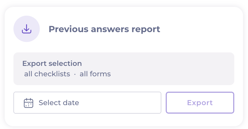The height and width of the screenshot is (129, 248).
Task: Select the 'all checklists' filter text
Action: point(47,74)
